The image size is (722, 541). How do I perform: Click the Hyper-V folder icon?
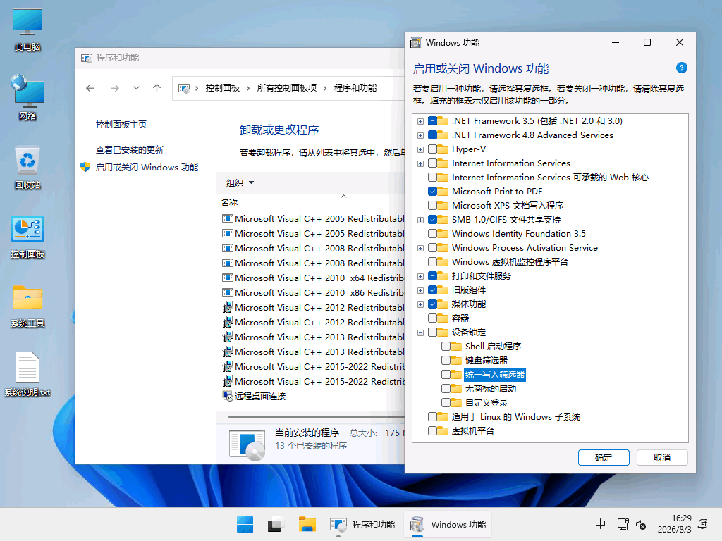click(443, 149)
